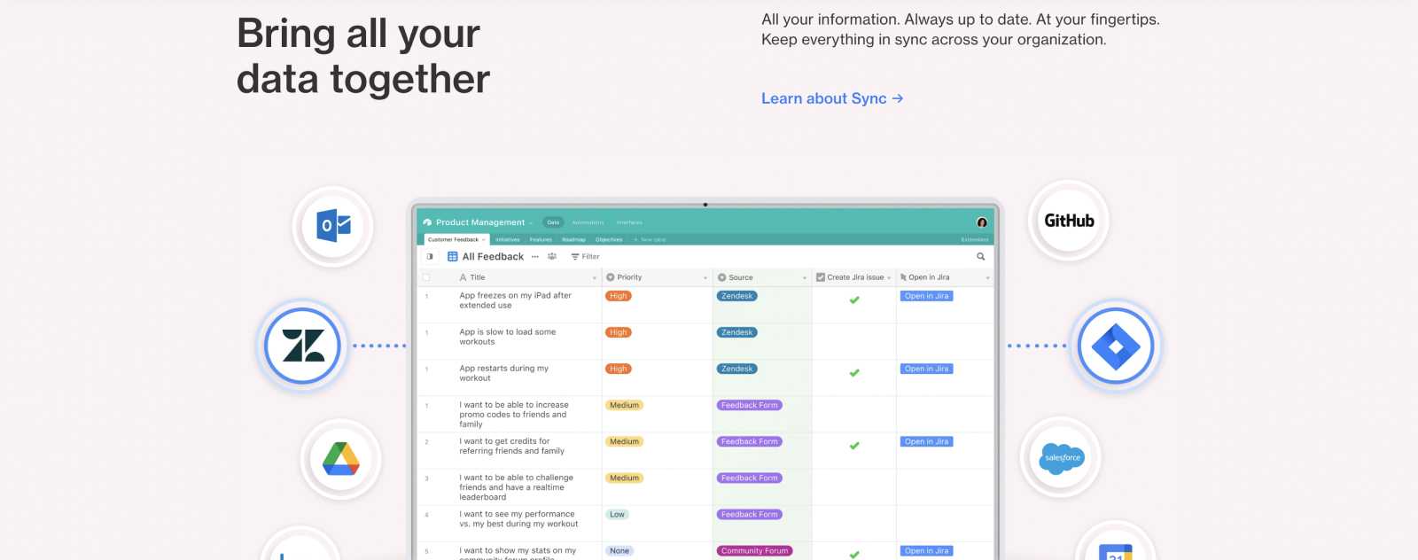The width and height of the screenshot is (1418, 560).
Task: Click the Learn about Sync link
Action: point(832,98)
